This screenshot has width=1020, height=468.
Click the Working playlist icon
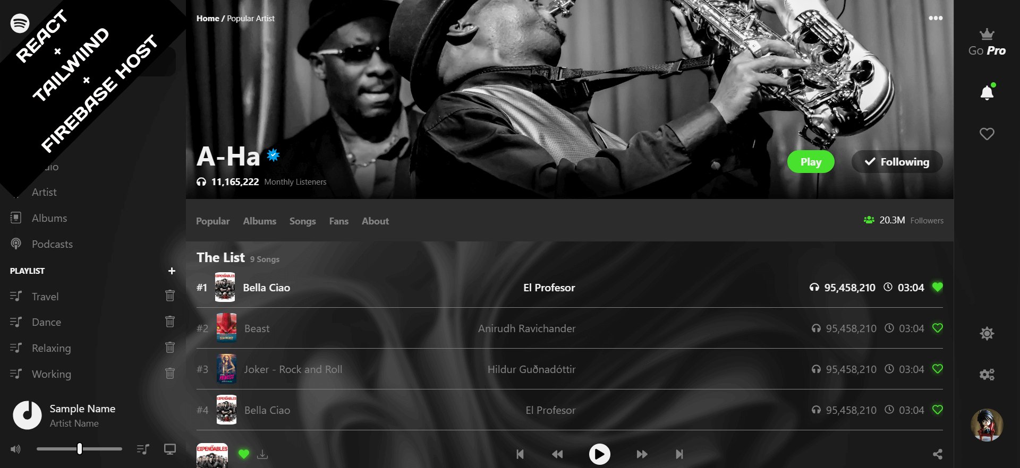click(x=16, y=374)
